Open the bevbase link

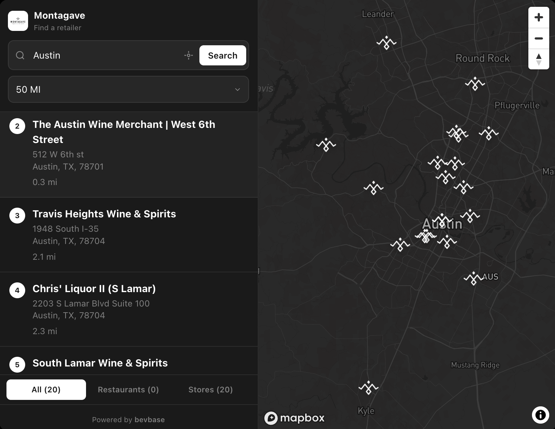pyautogui.click(x=149, y=420)
